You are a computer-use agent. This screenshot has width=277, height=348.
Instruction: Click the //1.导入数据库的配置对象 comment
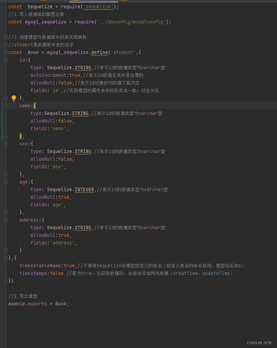pos(36,15)
